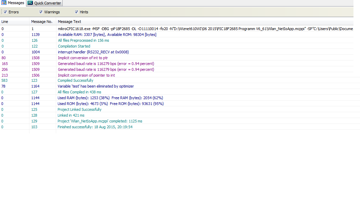360x210 pixels.
Task: Select the interrupt handler RS232_RECV message
Action: [177, 52]
